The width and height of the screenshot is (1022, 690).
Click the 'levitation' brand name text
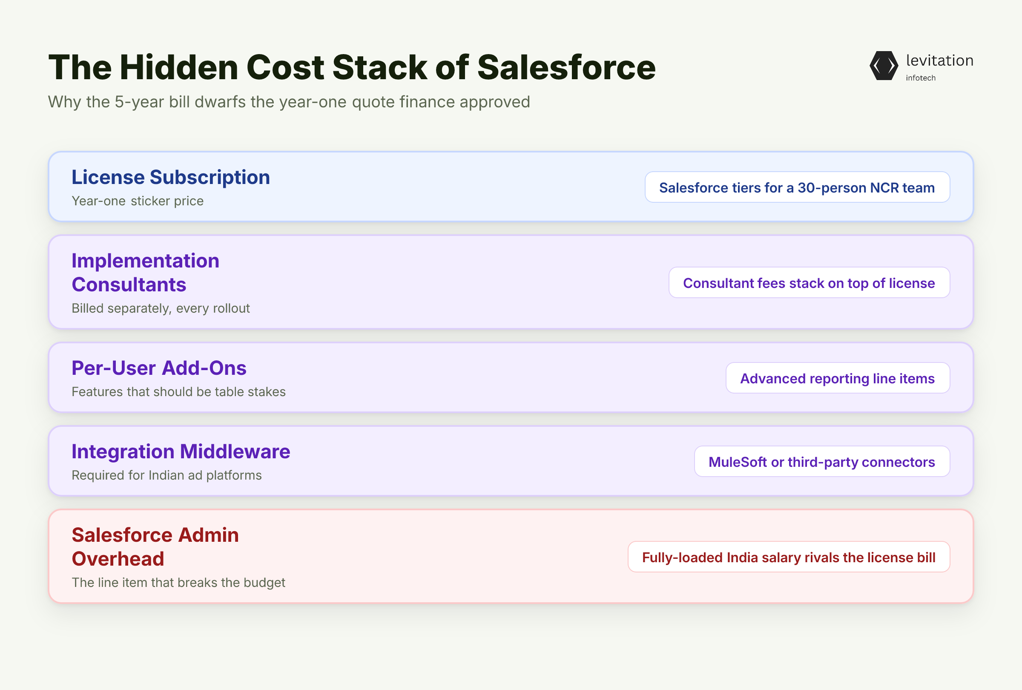click(x=939, y=60)
